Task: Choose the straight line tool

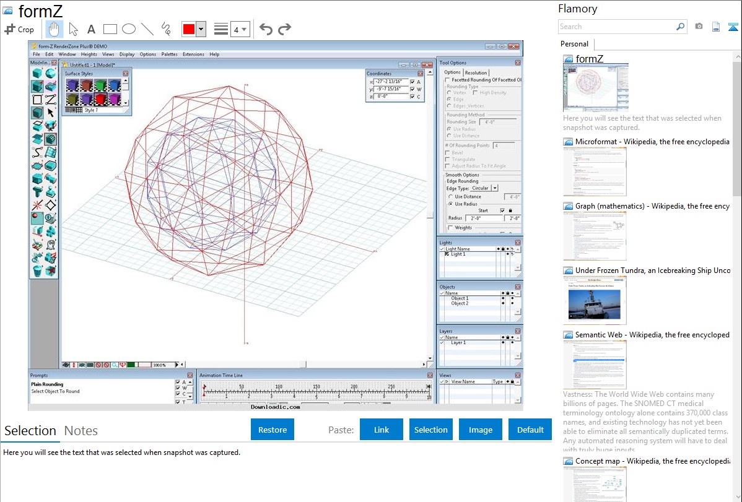Action: point(147,29)
